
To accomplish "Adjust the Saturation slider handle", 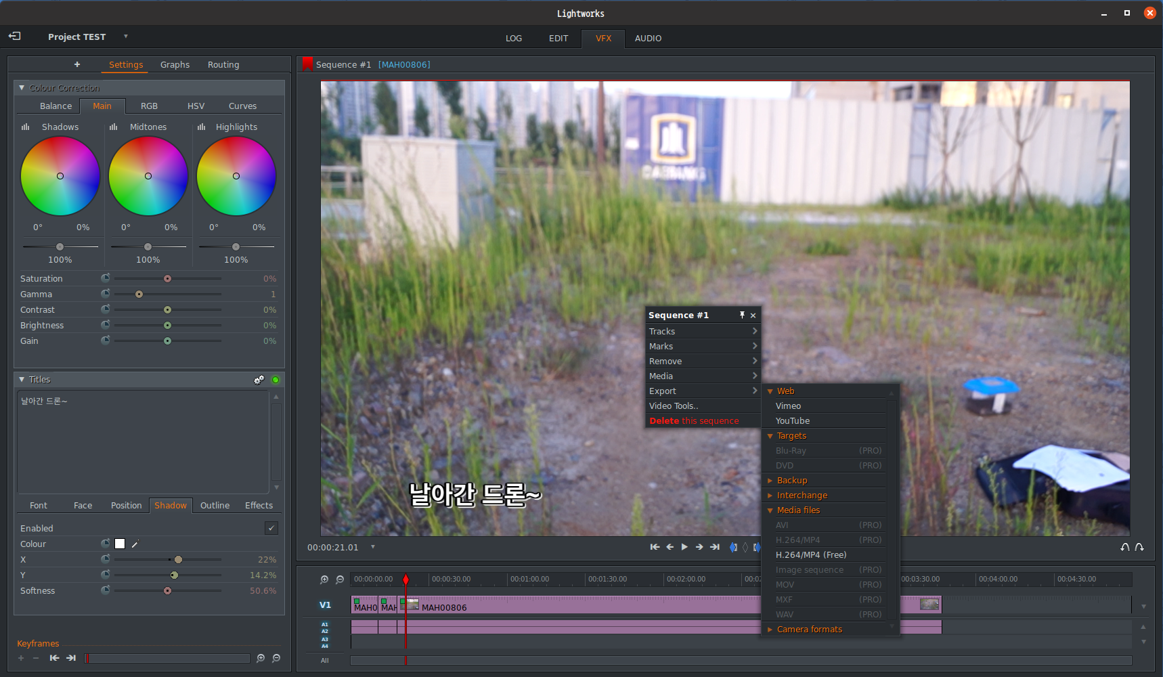I will point(167,278).
